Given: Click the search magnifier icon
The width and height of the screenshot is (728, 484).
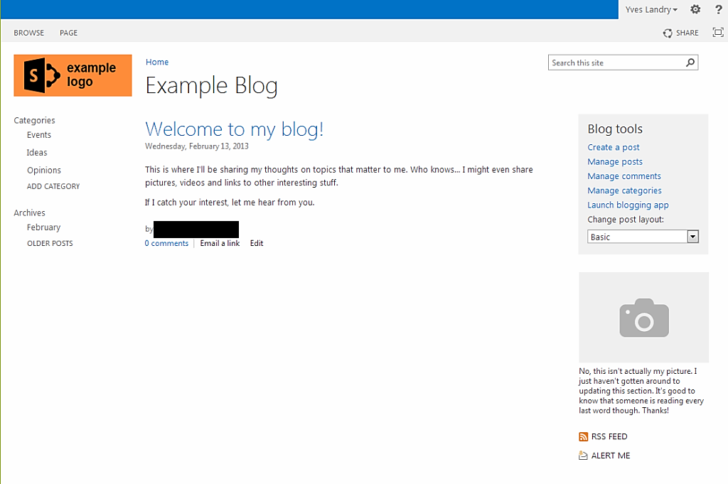Looking at the screenshot, I should pyautogui.click(x=690, y=63).
